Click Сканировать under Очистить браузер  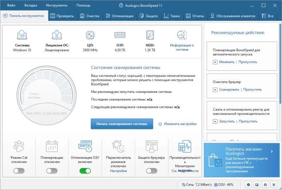pyautogui.click(x=229, y=90)
